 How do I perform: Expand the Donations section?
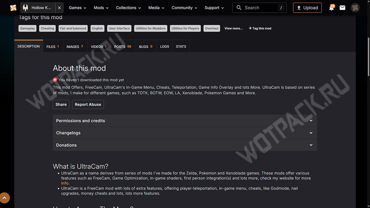[x=185, y=145]
